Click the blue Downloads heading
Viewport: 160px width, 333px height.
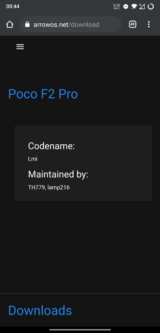40,310
